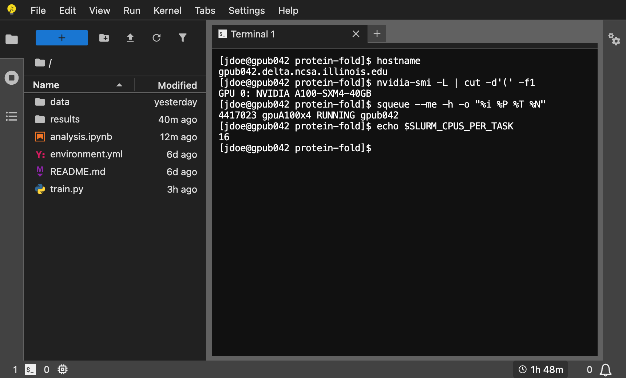
Task: Click the '3h ago' modified time
Action: point(182,189)
